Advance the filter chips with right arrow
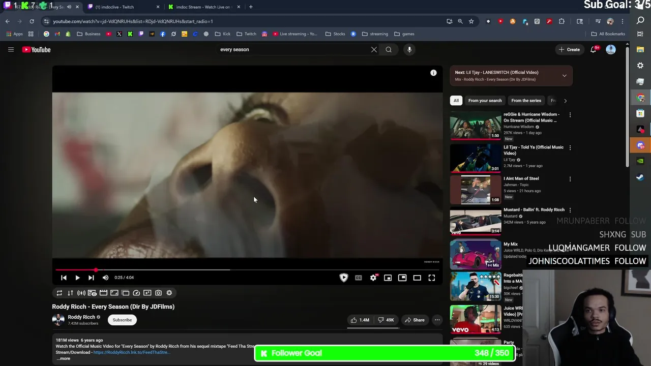The height and width of the screenshot is (366, 651). click(565, 101)
